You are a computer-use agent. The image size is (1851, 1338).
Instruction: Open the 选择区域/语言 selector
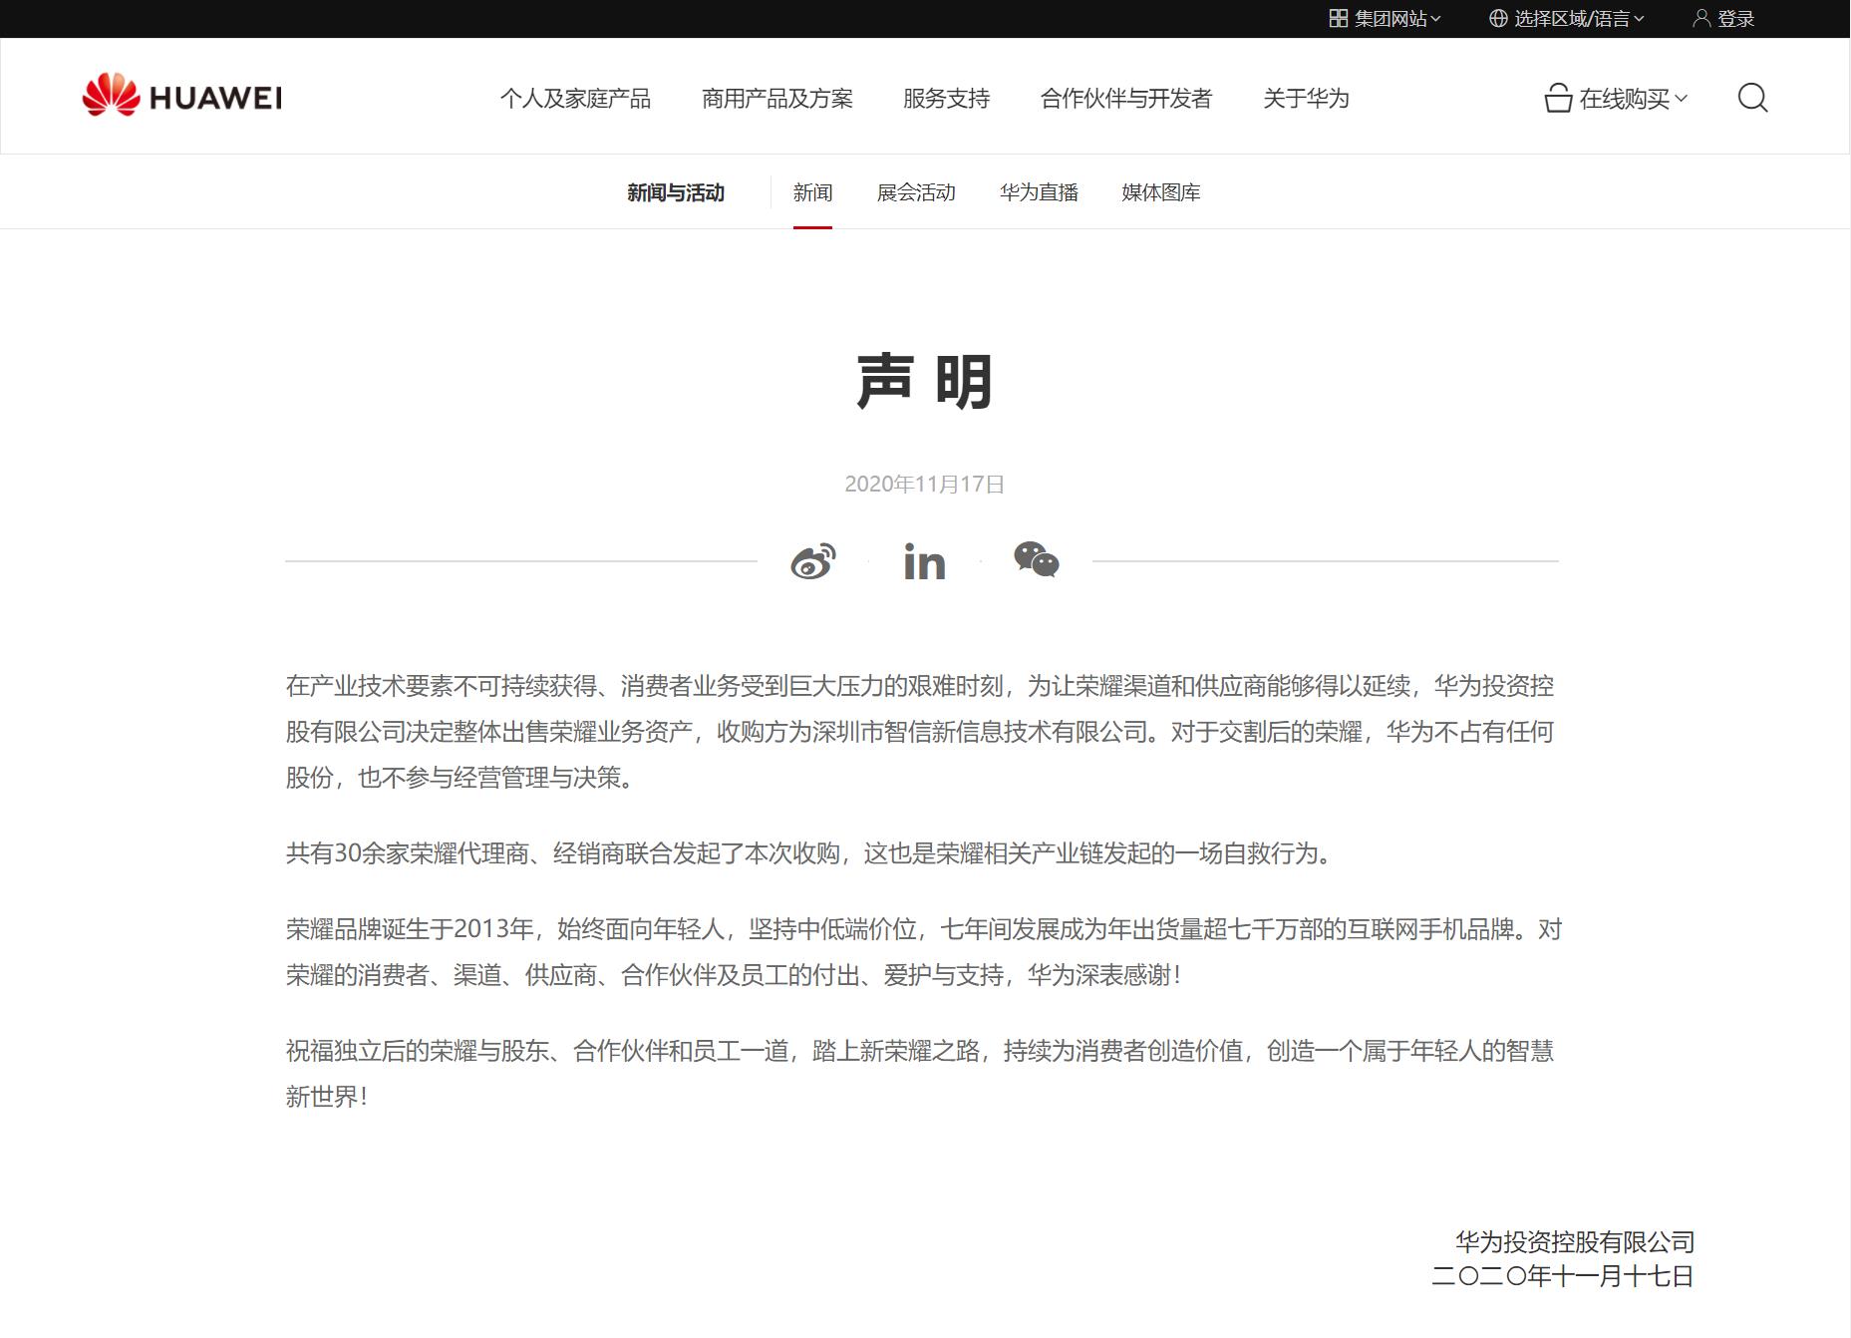[x=1567, y=18]
